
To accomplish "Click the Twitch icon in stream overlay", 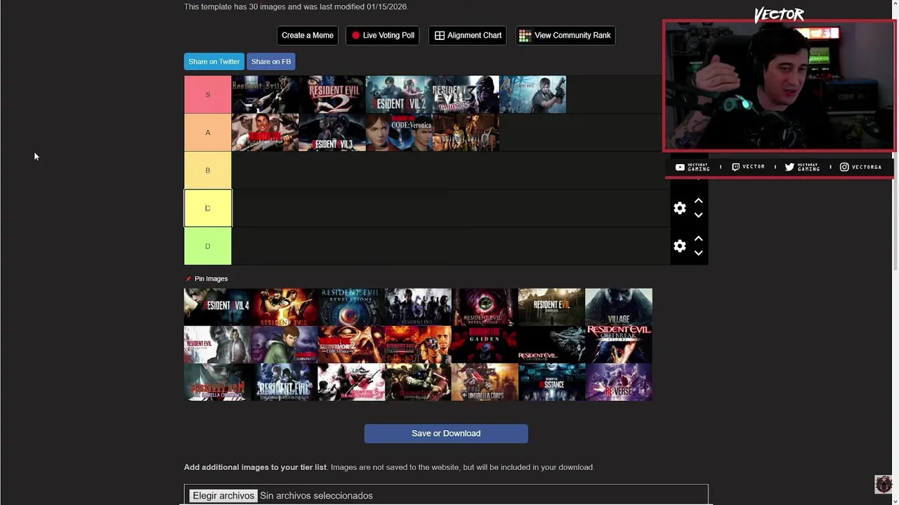I will (x=735, y=167).
